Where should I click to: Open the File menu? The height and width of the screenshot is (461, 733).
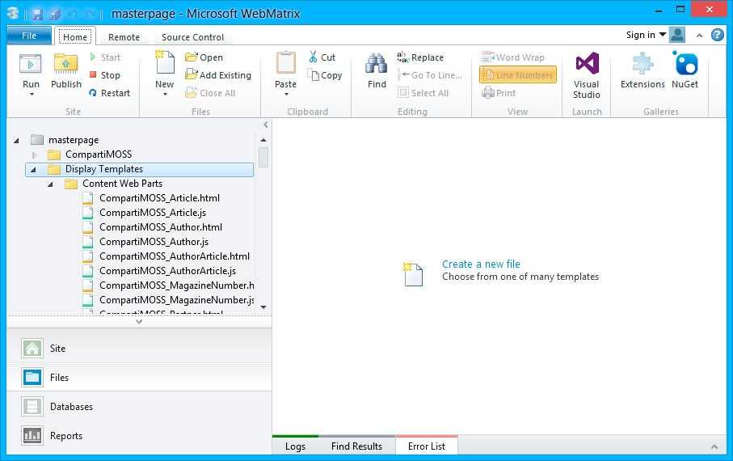coord(29,36)
